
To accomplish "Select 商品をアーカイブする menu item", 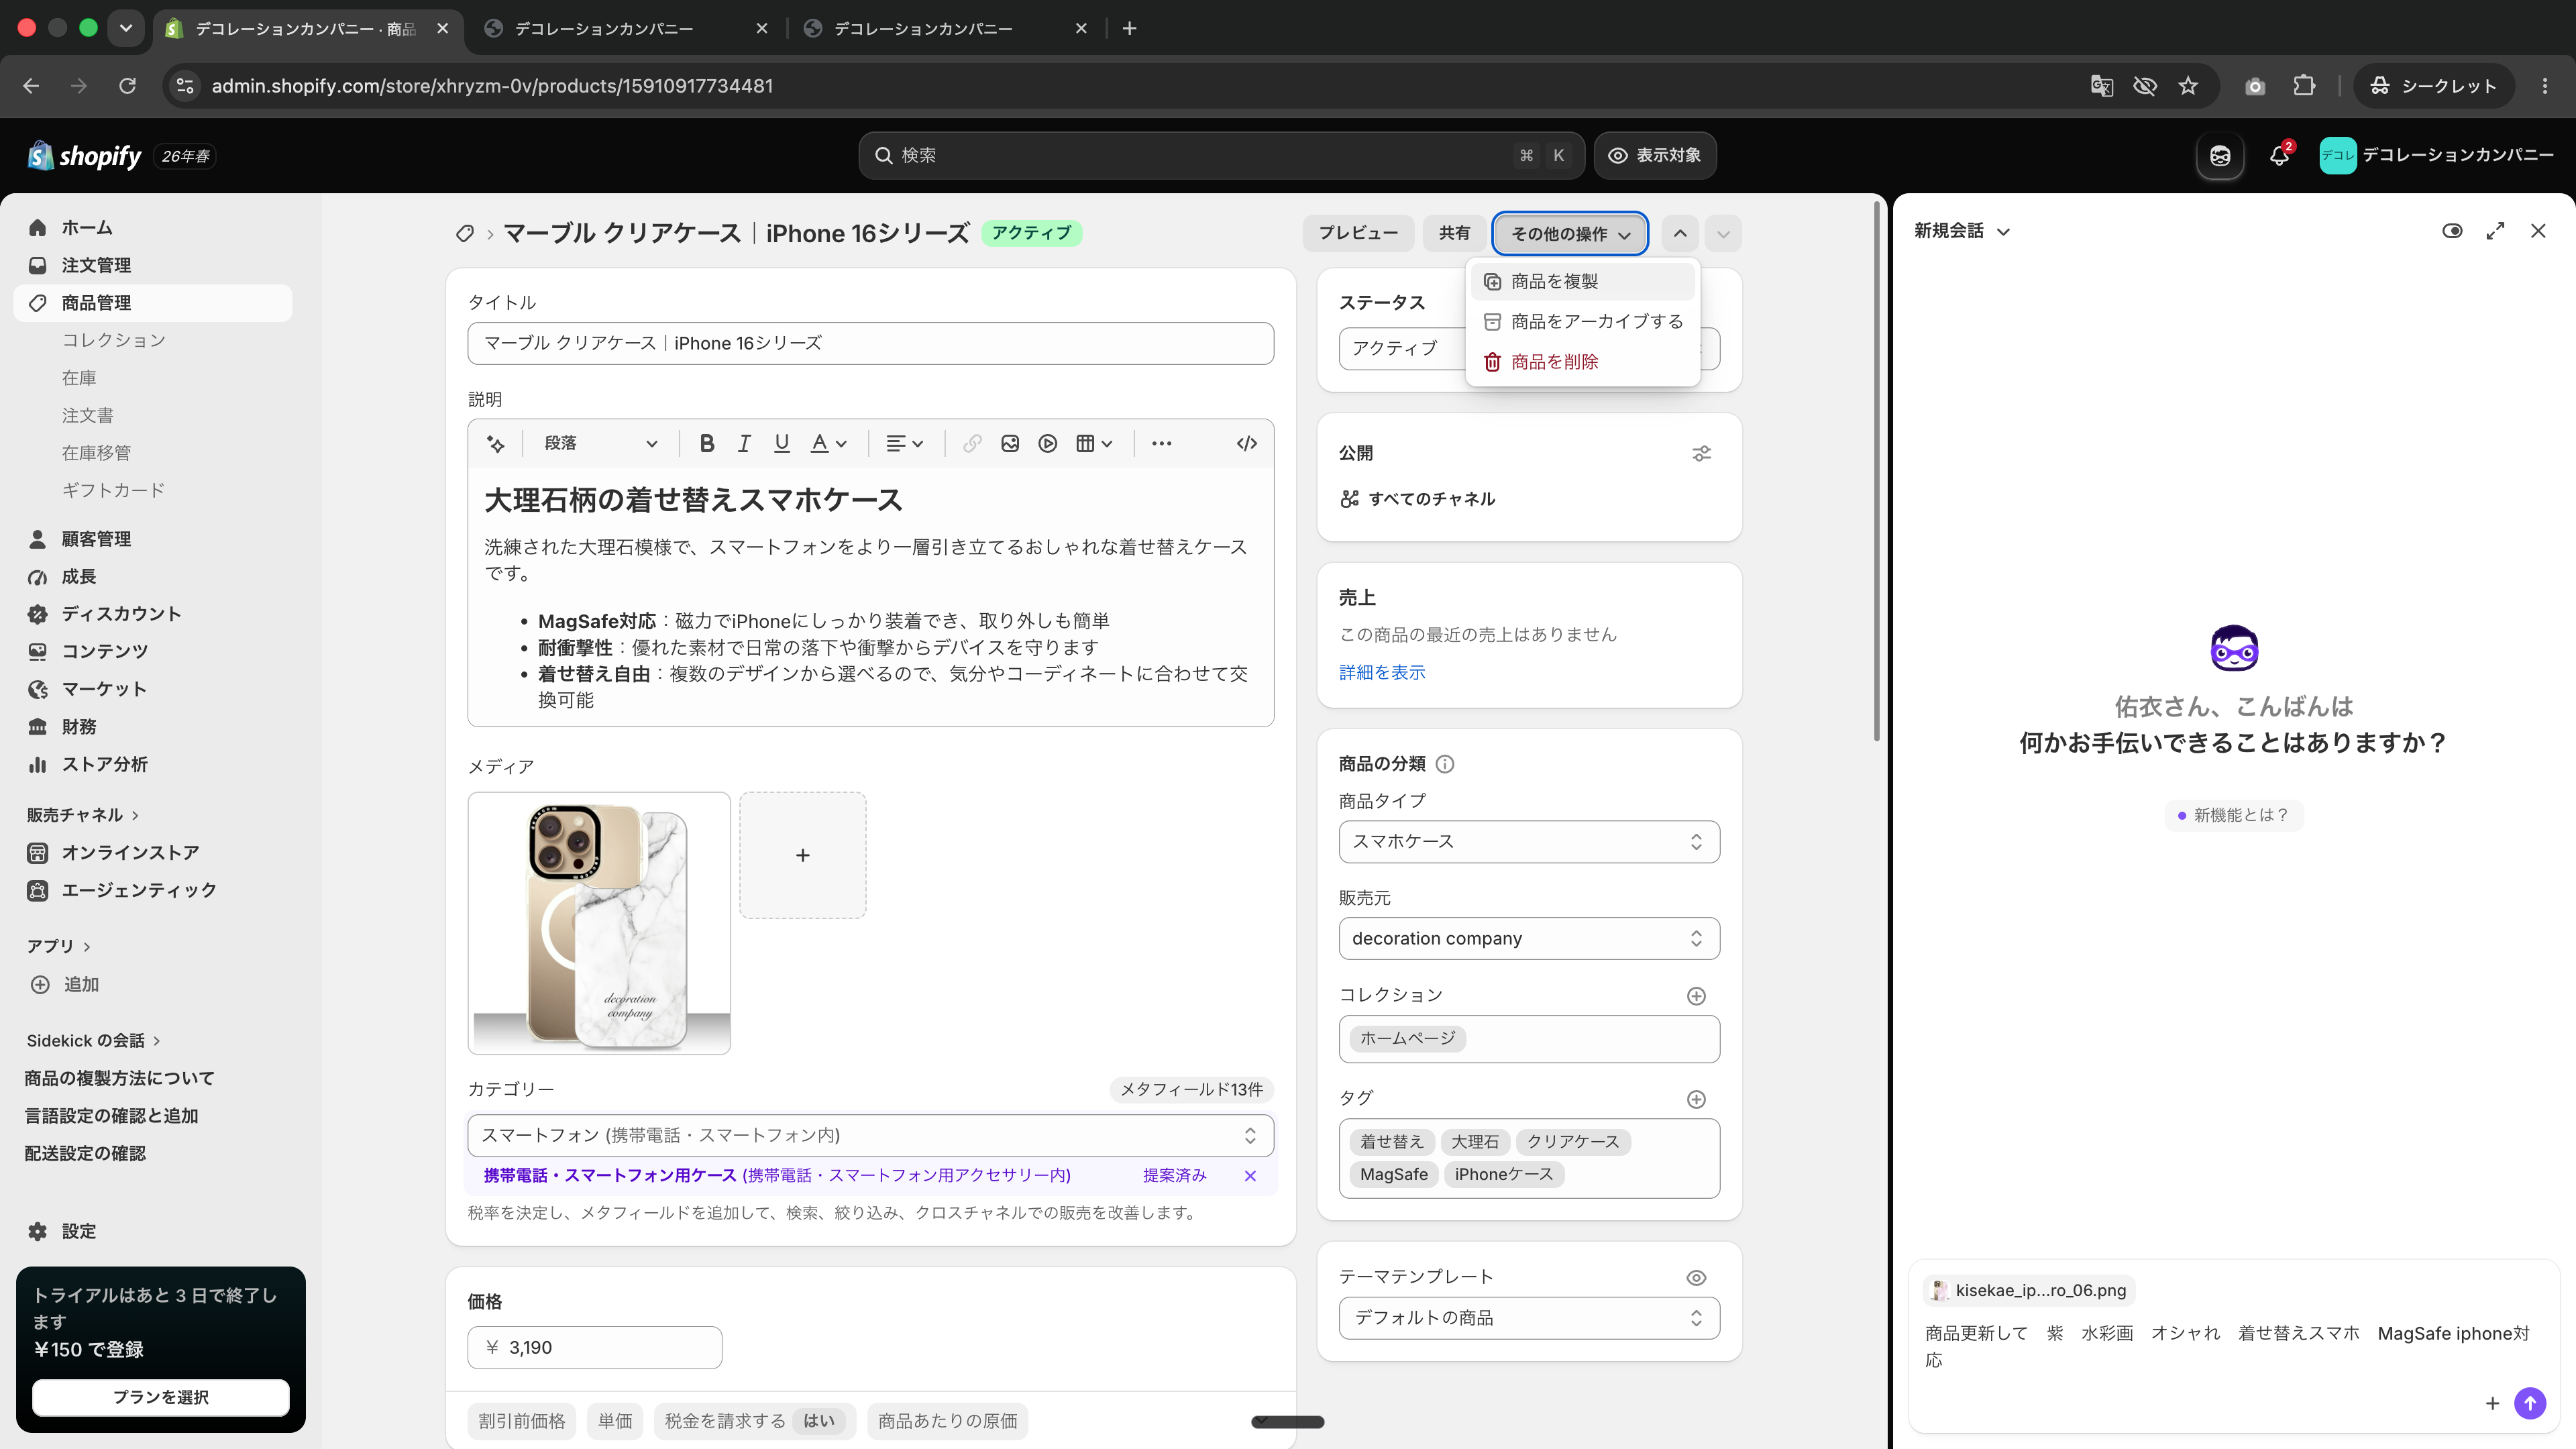I will 1582,321.
